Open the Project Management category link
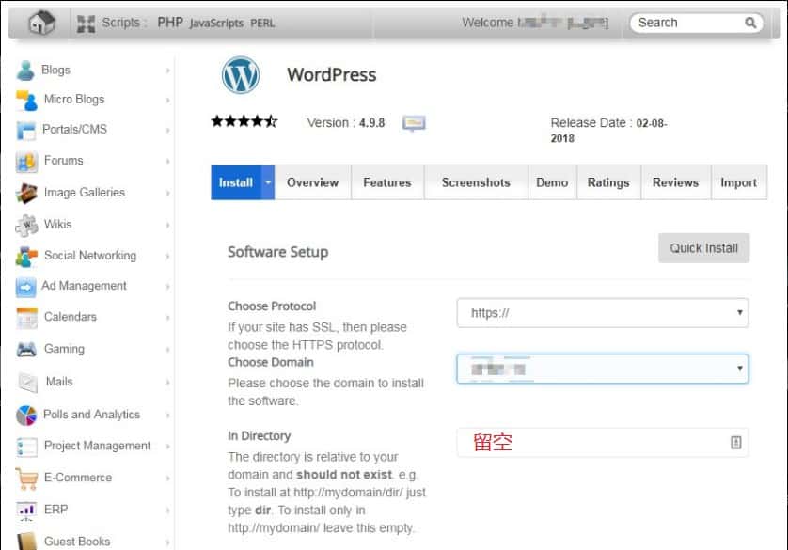Viewport: 788px width, 550px height. point(97,446)
